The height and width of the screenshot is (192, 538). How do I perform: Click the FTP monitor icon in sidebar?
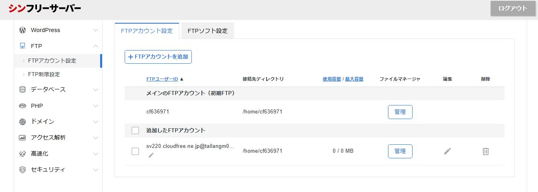pos(23,46)
